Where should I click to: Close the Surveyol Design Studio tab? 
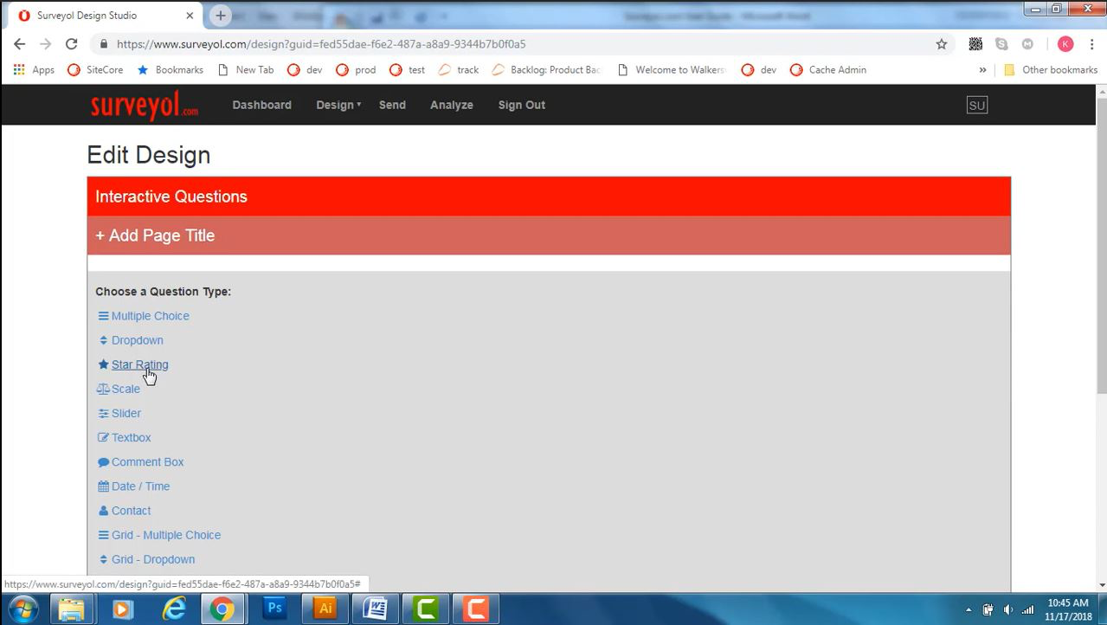coord(190,16)
